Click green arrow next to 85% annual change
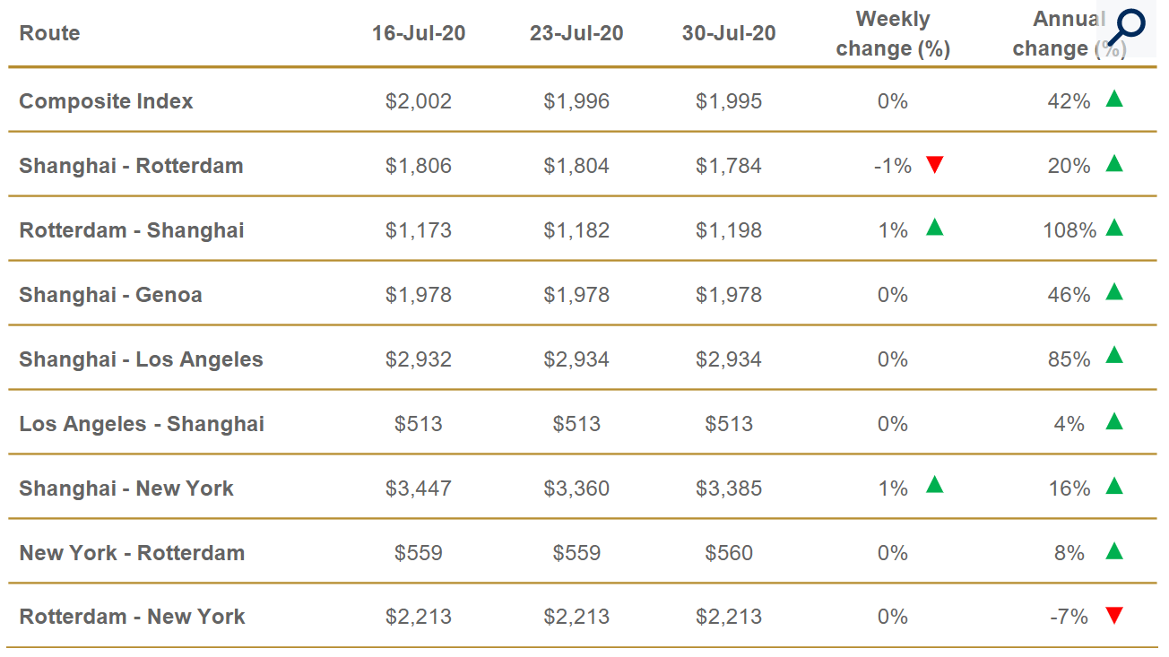Image resolution: width=1169 pixels, height=657 pixels. coord(1114,357)
